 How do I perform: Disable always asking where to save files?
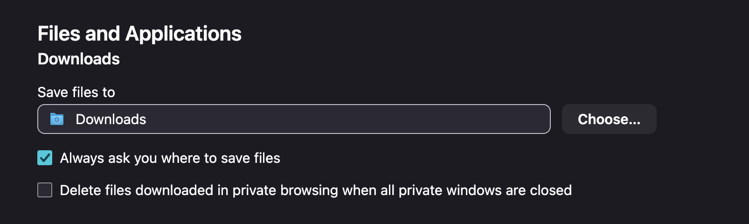(x=45, y=158)
